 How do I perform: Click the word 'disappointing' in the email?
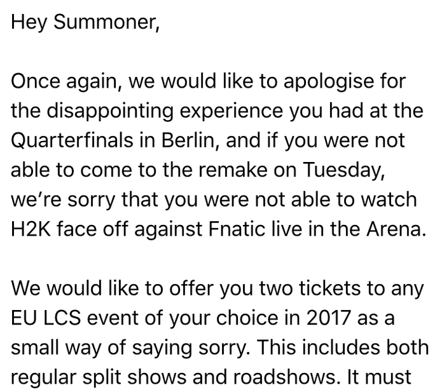[x=110, y=112]
